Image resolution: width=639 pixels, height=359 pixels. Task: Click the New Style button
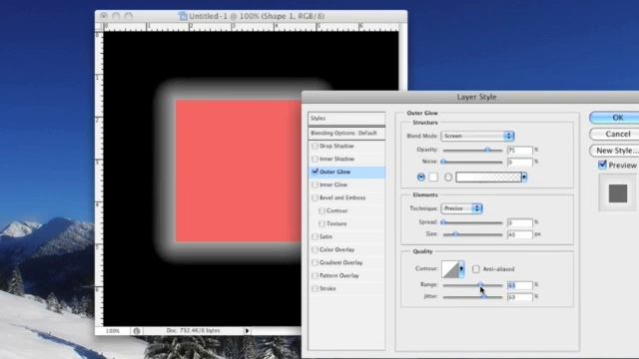615,151
